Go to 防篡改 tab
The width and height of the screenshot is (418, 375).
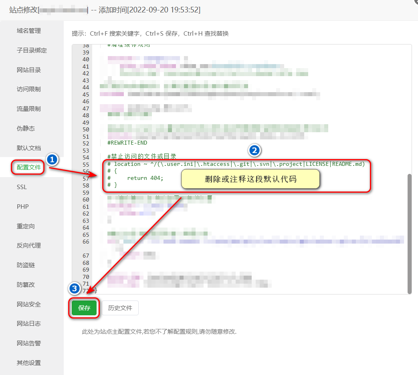(26, 285)
